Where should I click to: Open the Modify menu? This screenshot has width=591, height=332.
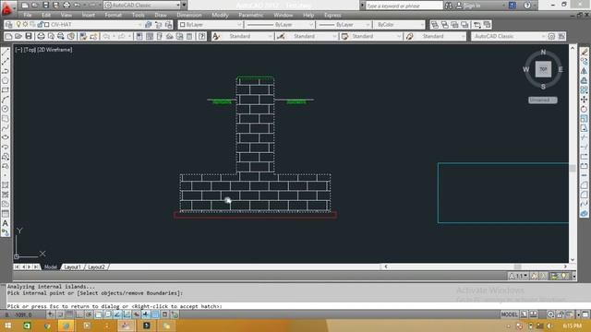(220, 15)
